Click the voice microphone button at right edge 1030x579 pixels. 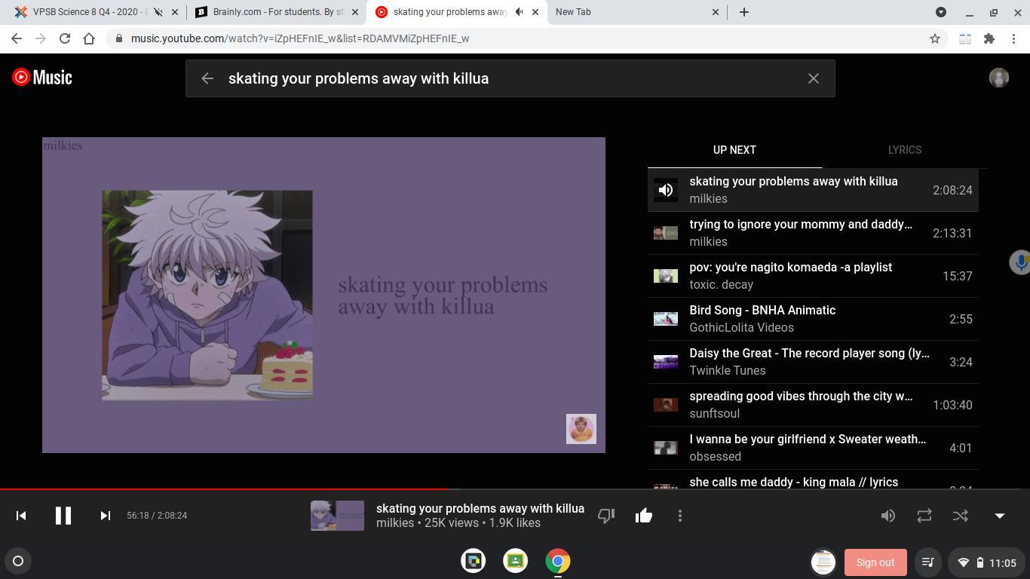point(1020,262)
